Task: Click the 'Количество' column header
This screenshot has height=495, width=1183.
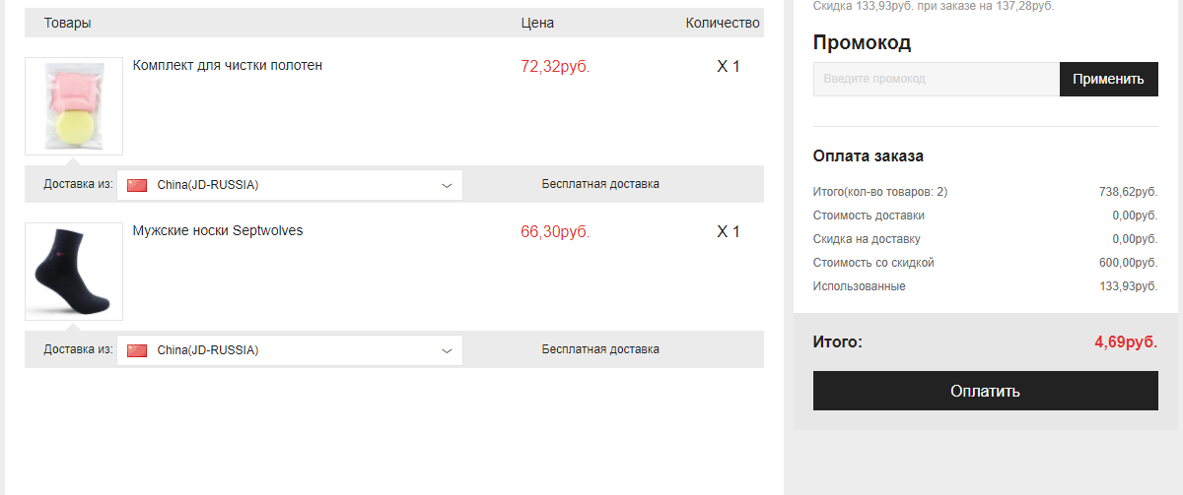Action: point(723,23)
